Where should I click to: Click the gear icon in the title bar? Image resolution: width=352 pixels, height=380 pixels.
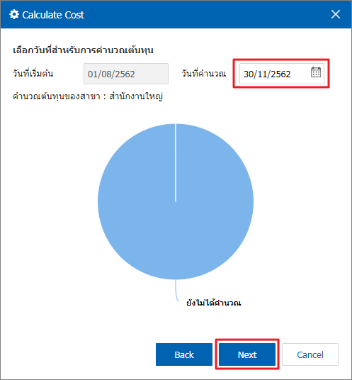[x=14, y=15]
